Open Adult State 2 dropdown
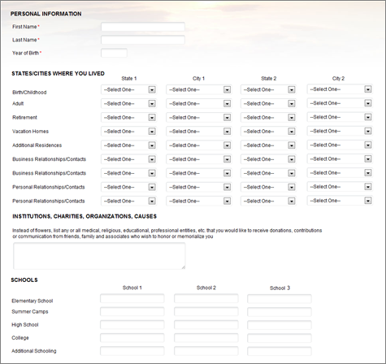386x364 pixels. point(268,103)
